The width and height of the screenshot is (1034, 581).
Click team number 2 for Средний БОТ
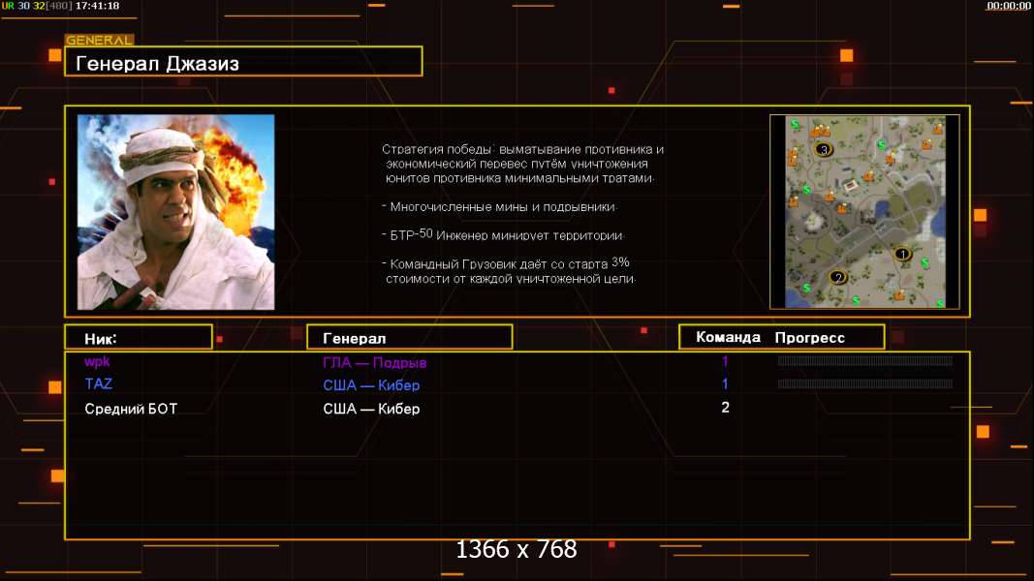(726, 407)
